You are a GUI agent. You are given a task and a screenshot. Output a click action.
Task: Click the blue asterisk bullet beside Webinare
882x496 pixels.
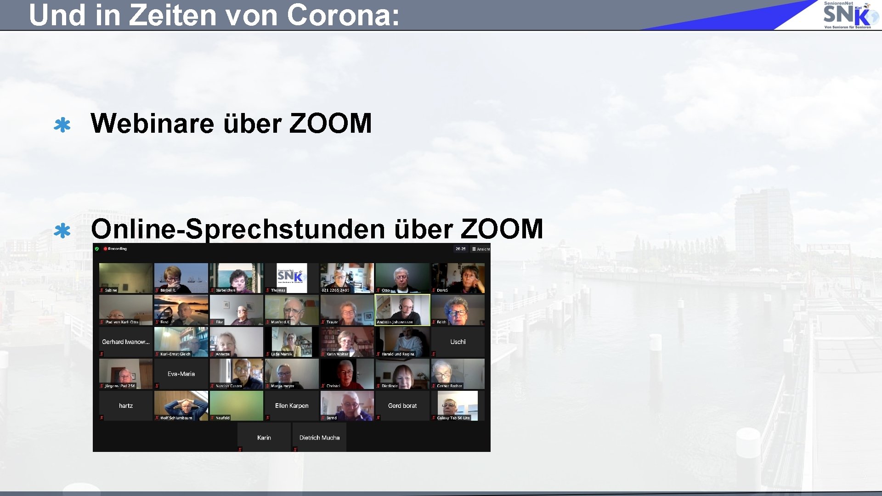click(x=62, y=125)
